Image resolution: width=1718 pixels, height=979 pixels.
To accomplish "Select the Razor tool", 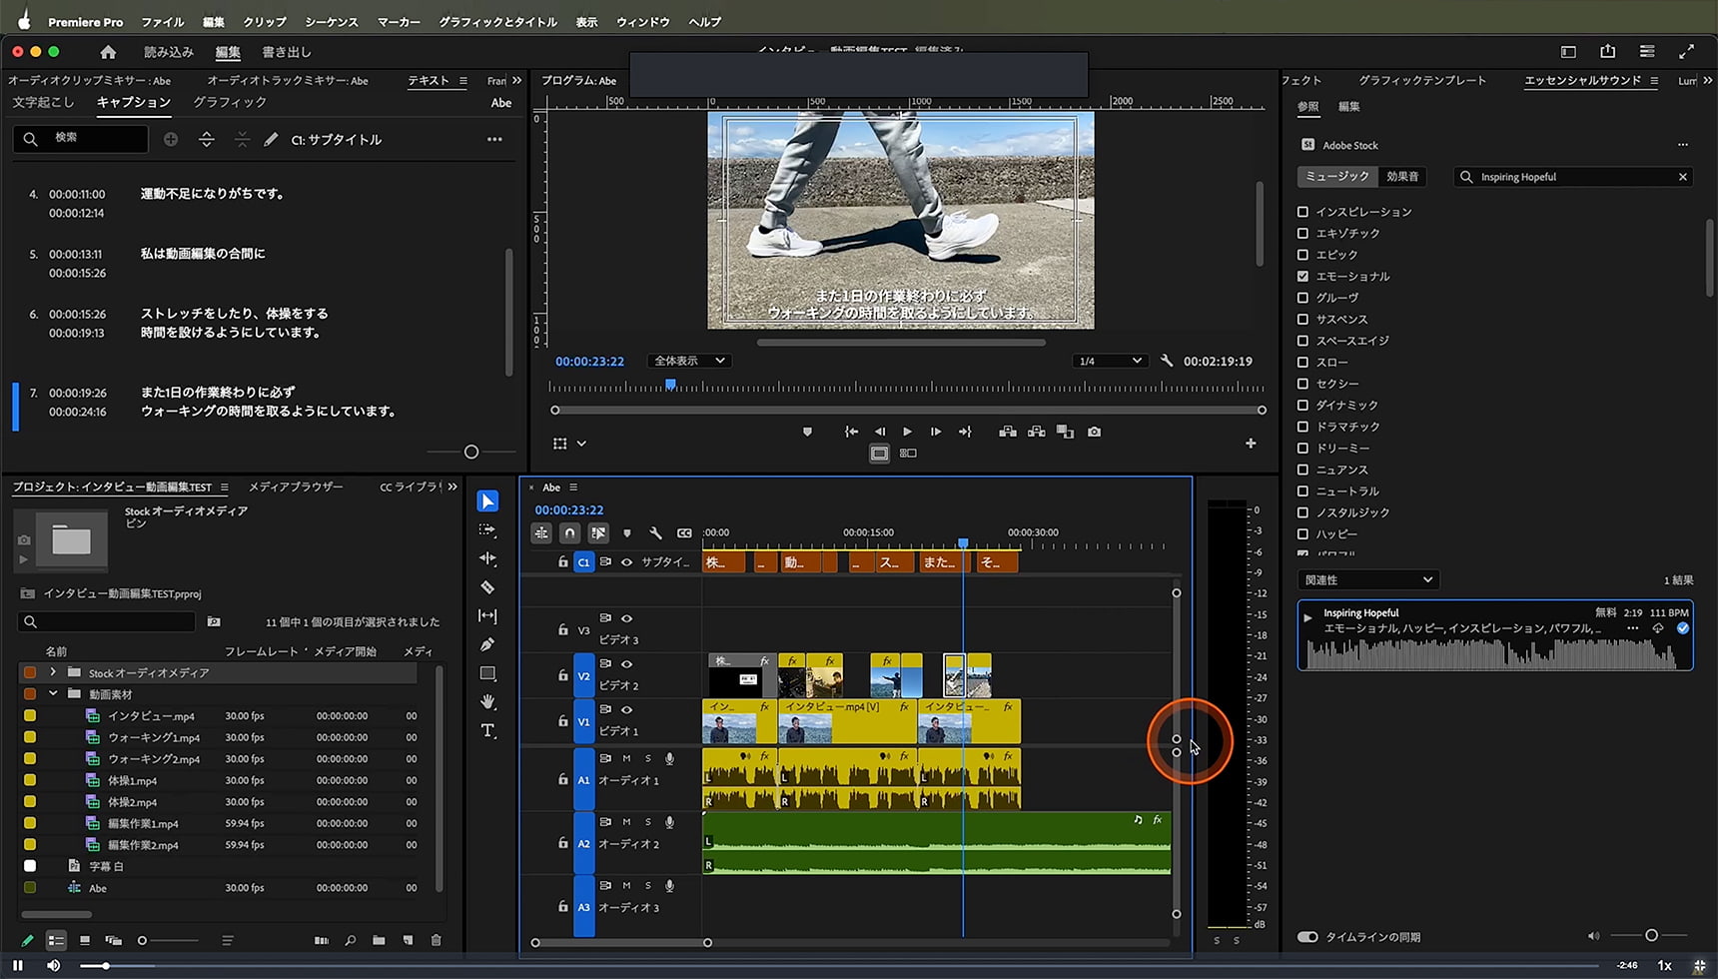I will [487, 587].
